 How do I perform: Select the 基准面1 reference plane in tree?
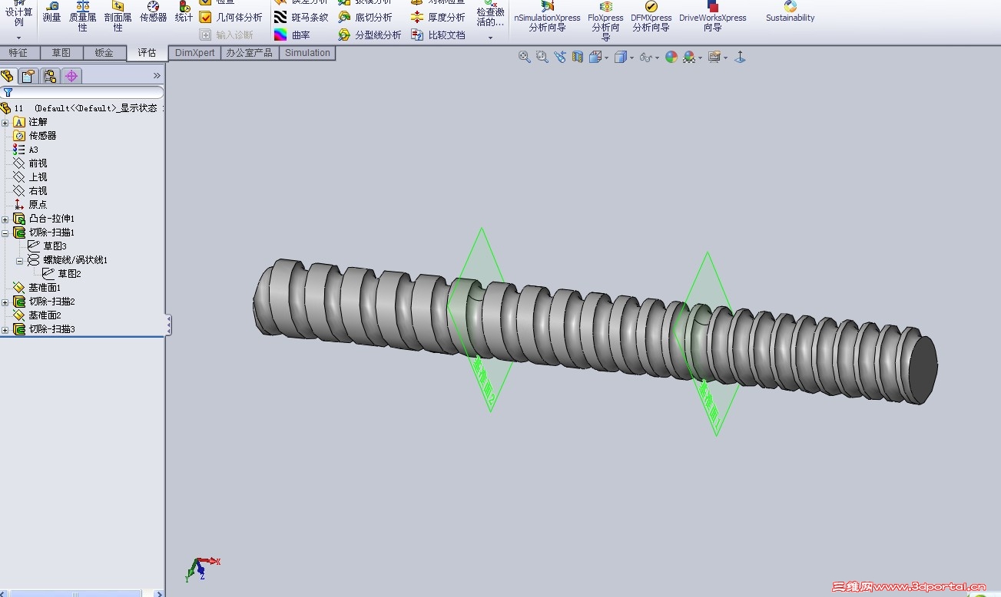pyautogui.click(x=37, y=288)
